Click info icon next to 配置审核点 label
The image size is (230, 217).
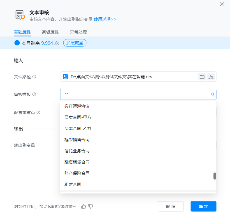coord(38,112)
